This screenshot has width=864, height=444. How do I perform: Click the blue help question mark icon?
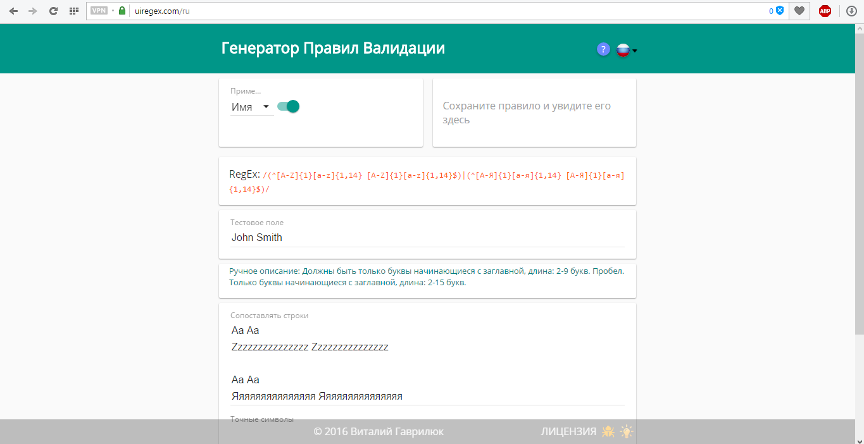tap(603, 49)
